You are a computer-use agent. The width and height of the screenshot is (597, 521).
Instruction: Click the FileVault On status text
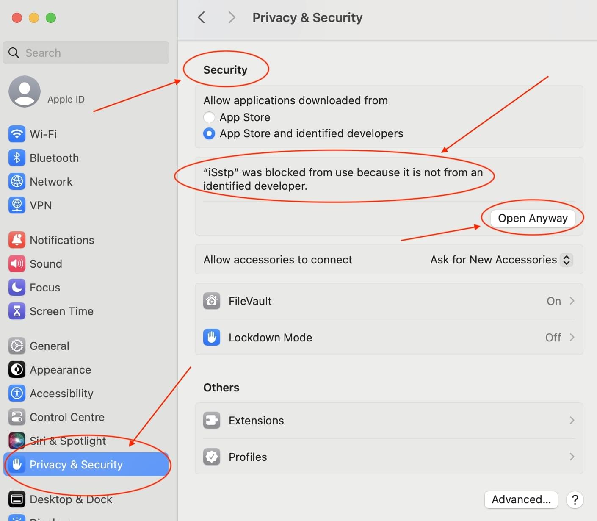pyautogui.click(x=554, y=301)
